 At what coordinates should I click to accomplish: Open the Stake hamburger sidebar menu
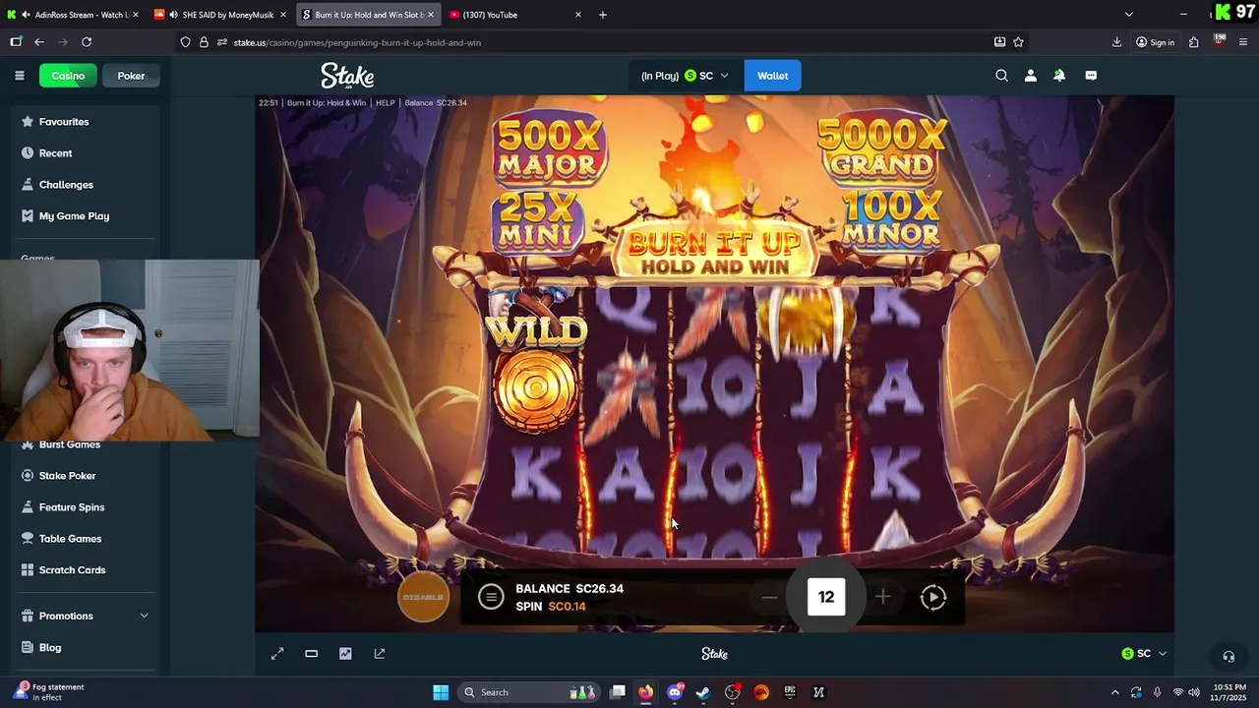[19, 76]
